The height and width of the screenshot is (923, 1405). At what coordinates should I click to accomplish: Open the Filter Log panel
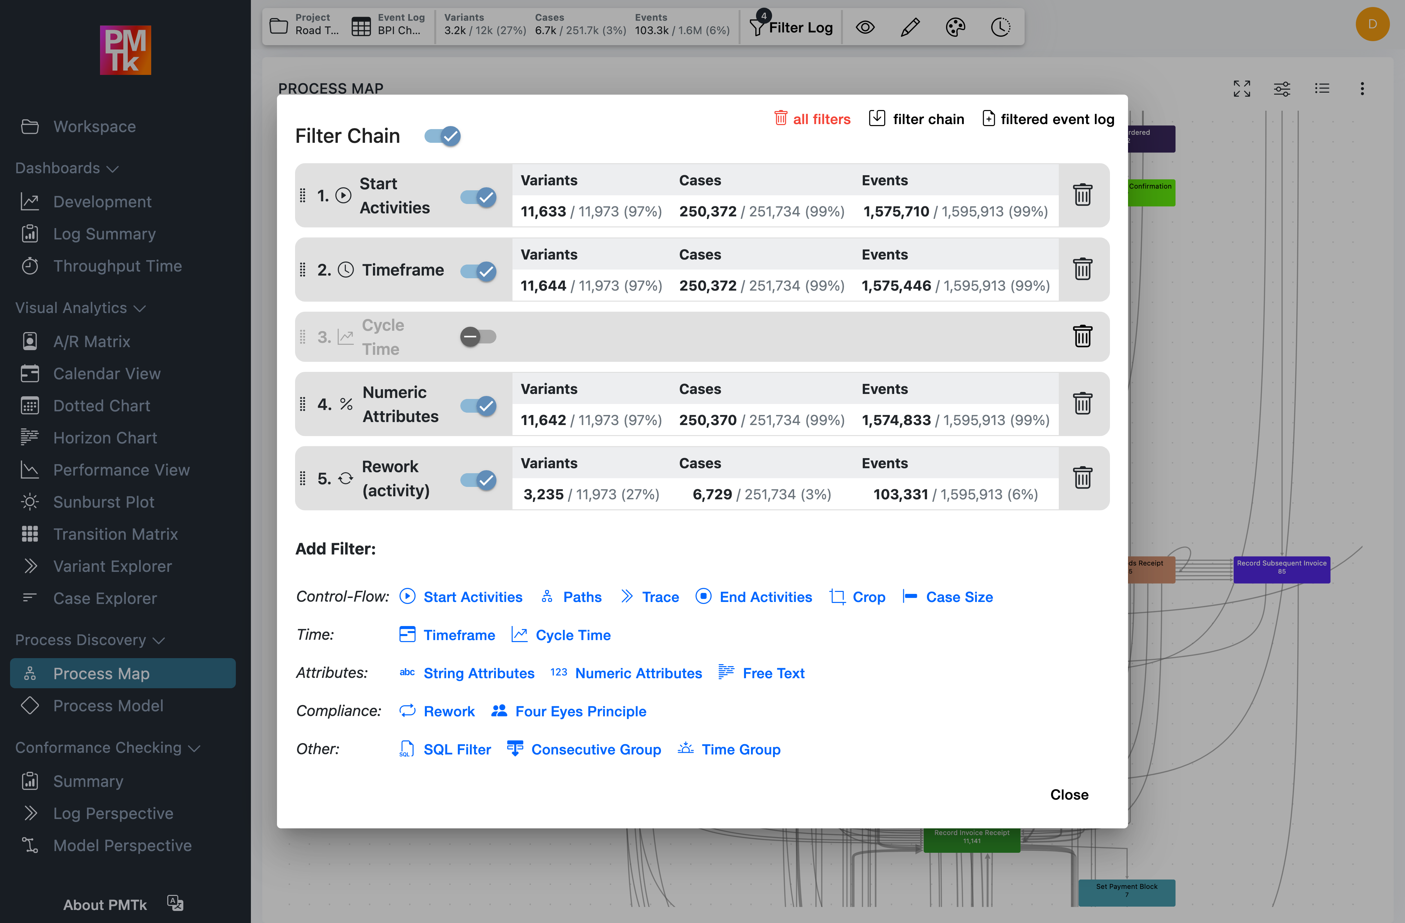tap(791, 26)
